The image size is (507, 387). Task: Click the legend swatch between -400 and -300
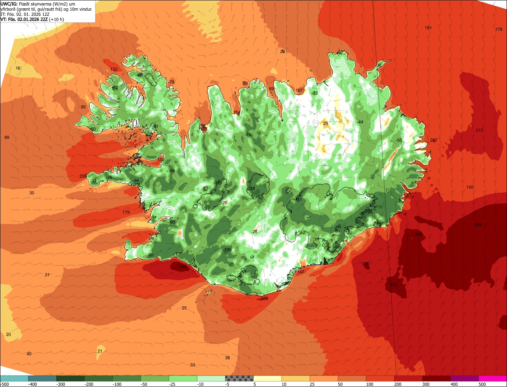click(42, 378)
